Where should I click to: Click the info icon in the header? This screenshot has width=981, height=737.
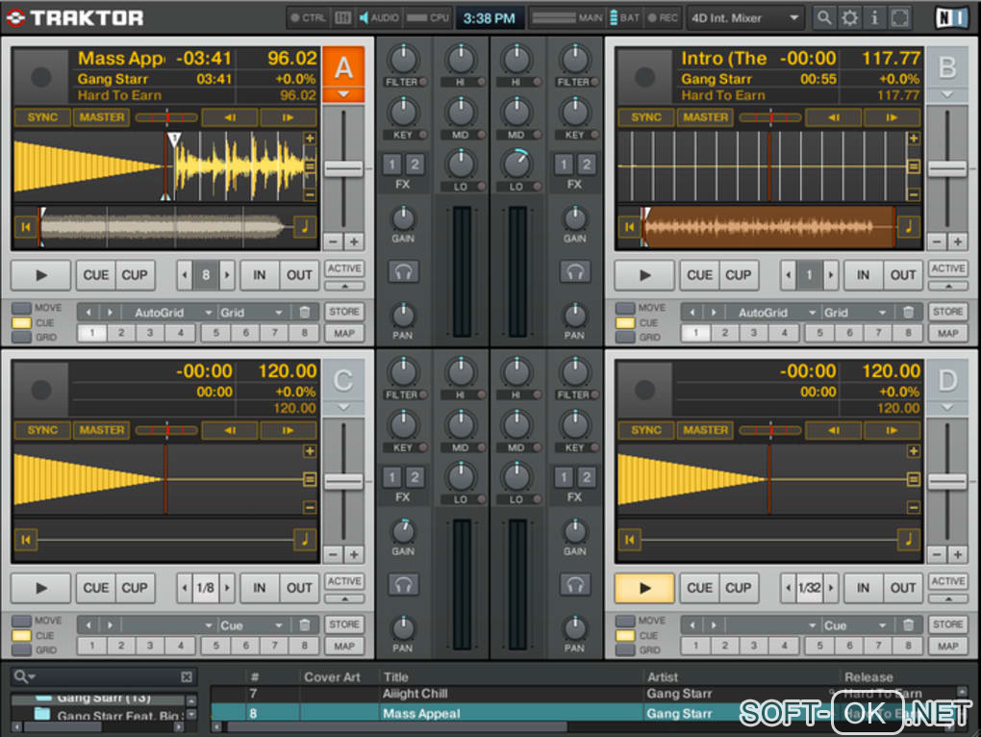[874, 18]
